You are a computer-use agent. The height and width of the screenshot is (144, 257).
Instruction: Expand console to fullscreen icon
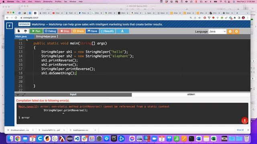pos(24,95)
